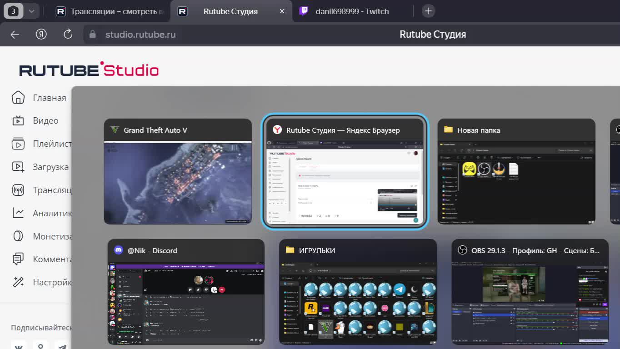
Task: Reload the current page
Action: (x=68, y=34)
